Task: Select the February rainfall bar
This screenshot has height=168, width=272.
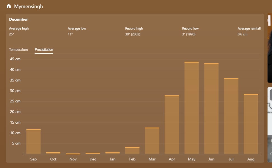Action: (132, 150)
